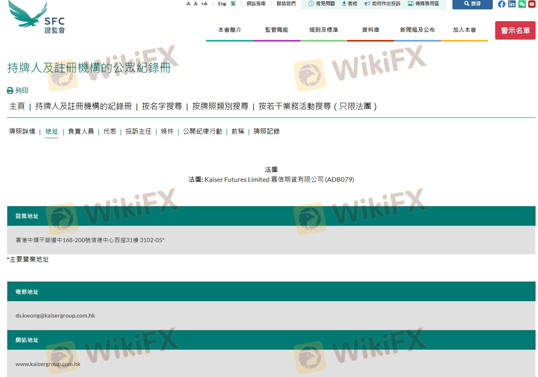
Task: Click the WeChat icon
Action: 522,4
